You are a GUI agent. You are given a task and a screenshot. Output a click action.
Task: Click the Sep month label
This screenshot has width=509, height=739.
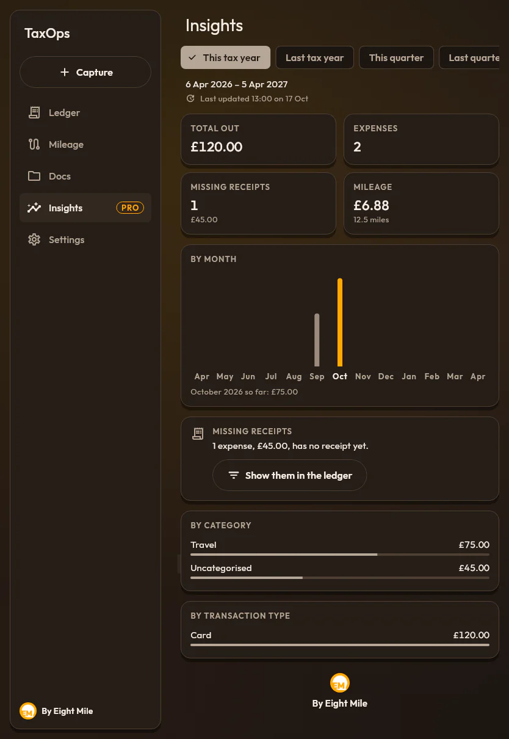tap(317, 376)
